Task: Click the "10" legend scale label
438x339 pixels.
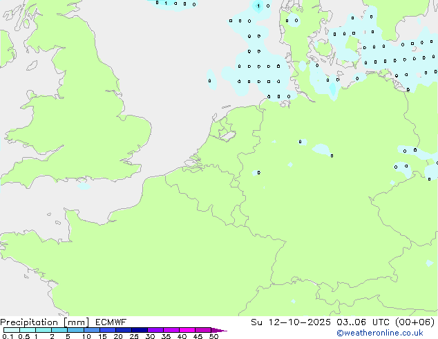Action: pos(86,336)
